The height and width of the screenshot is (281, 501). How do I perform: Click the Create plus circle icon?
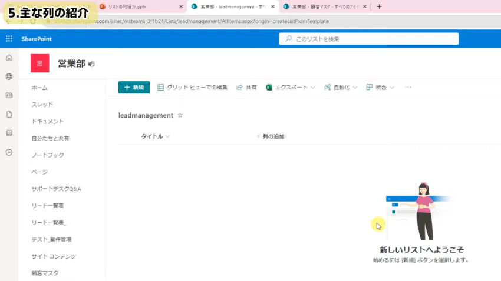[9, 152]
